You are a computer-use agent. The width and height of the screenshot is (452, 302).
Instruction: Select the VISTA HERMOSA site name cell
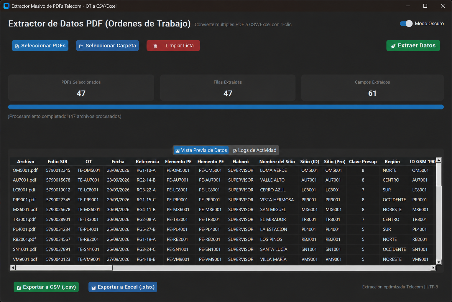click(277, 200)
